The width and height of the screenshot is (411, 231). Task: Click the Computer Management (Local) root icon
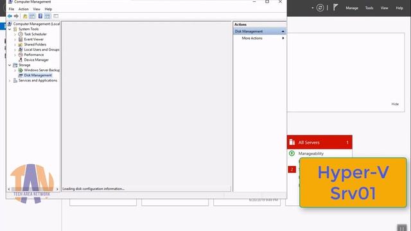(x=10, y=24)
